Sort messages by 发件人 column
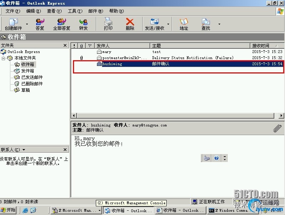 click(x=122, y=46)
